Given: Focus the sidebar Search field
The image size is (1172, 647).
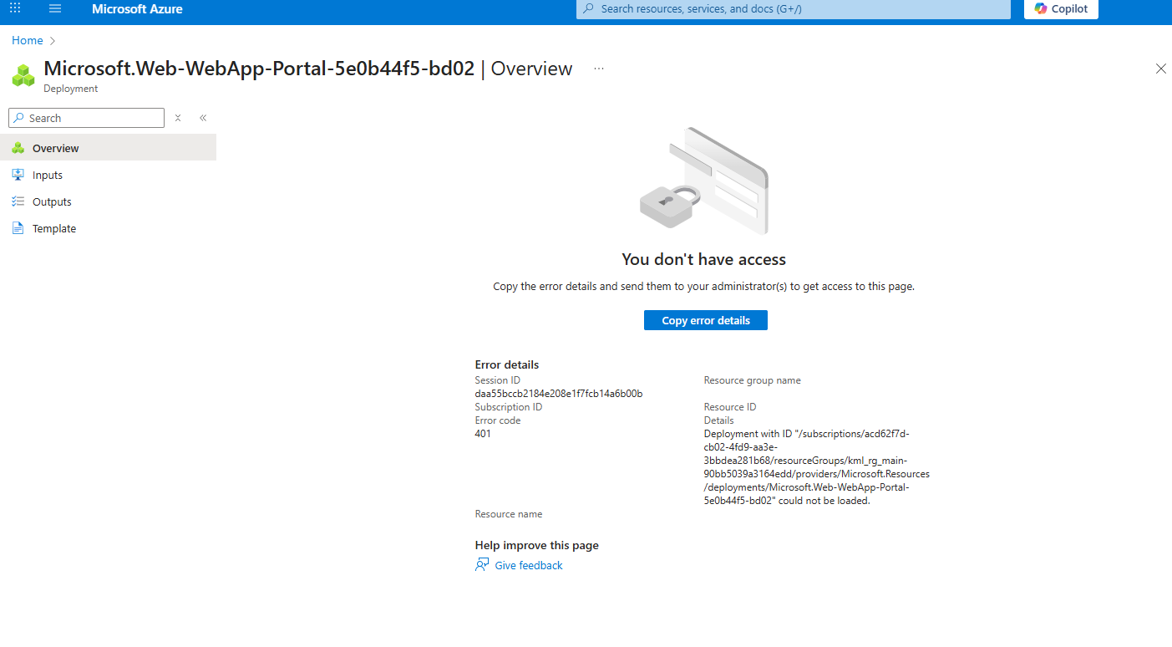Looking at the screenshot, I should 86,118.
